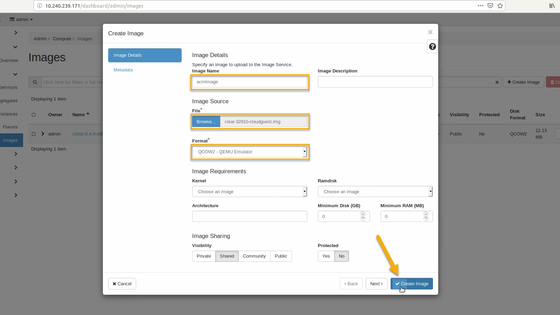
Task: Open the Ramdisk image dropdown
Action: tap(375, 192)
